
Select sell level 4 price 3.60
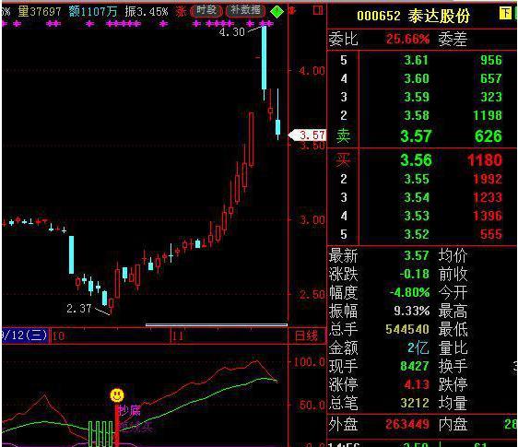tap(417, 78)
